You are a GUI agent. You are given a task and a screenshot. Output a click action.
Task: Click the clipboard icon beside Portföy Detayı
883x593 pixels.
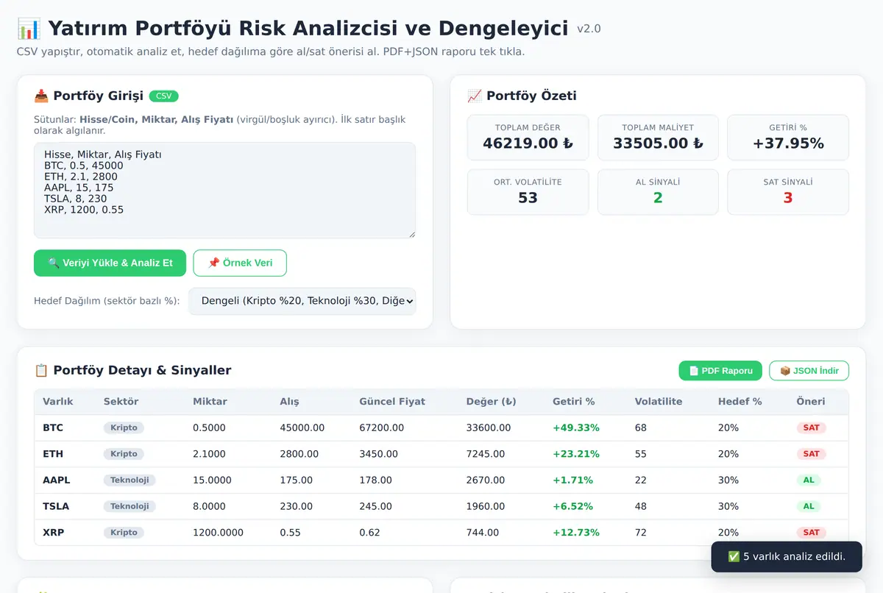(41, 370)
